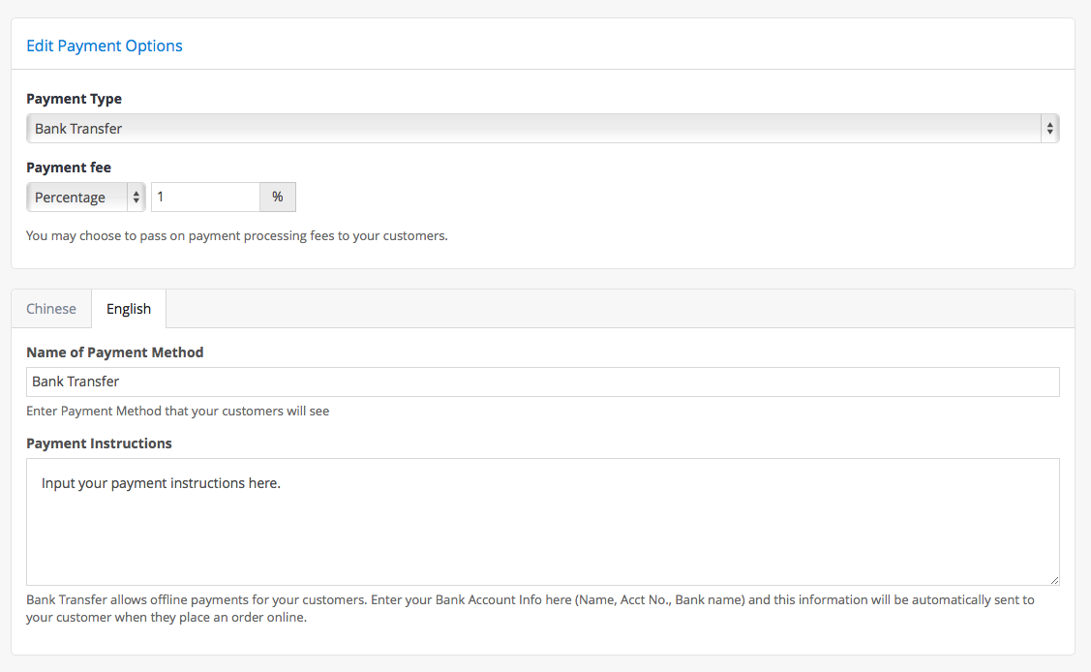The width and height of the screenshot is (1091, 672).
Task: Click the payment fee amount field
Action: (x=206, y=197)
